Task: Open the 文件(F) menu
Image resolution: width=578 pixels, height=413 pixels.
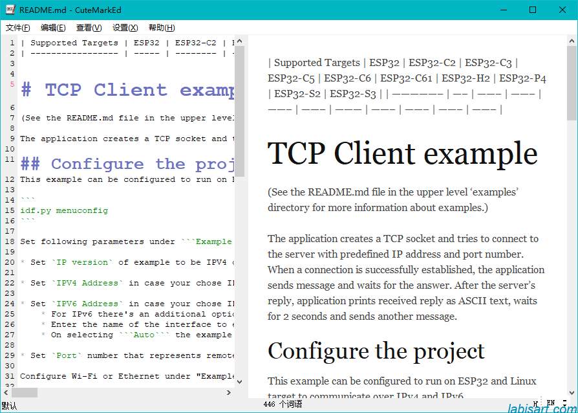Action: (x=17, y=28)
